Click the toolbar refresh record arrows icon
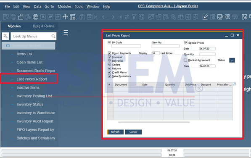This screenshot has height=158, width=251. pos(127,17)
